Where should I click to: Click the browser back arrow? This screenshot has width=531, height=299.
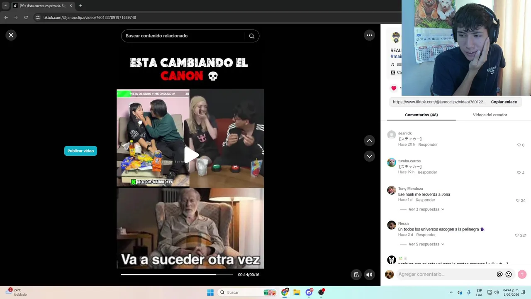[6, 17]
